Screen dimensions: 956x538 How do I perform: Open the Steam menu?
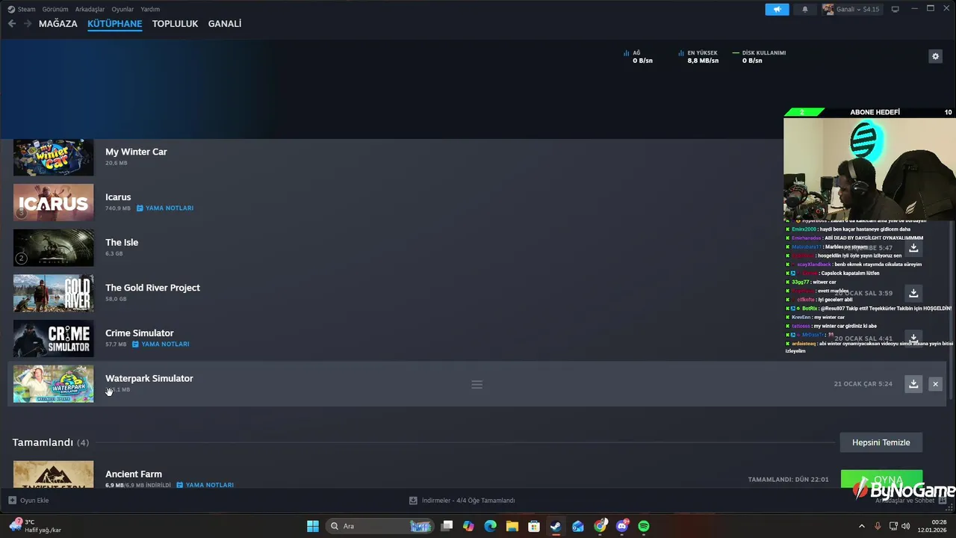pyautogui.click(x=21, y=9)
